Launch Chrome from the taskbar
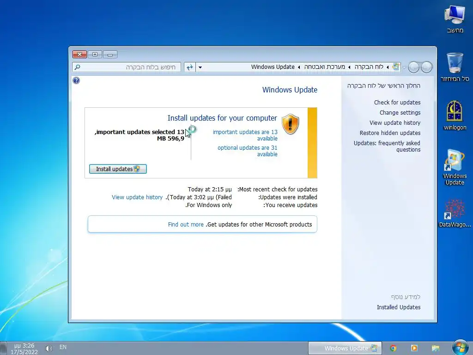The height and width of the screenshot is (355, 473). coord(393,348)
